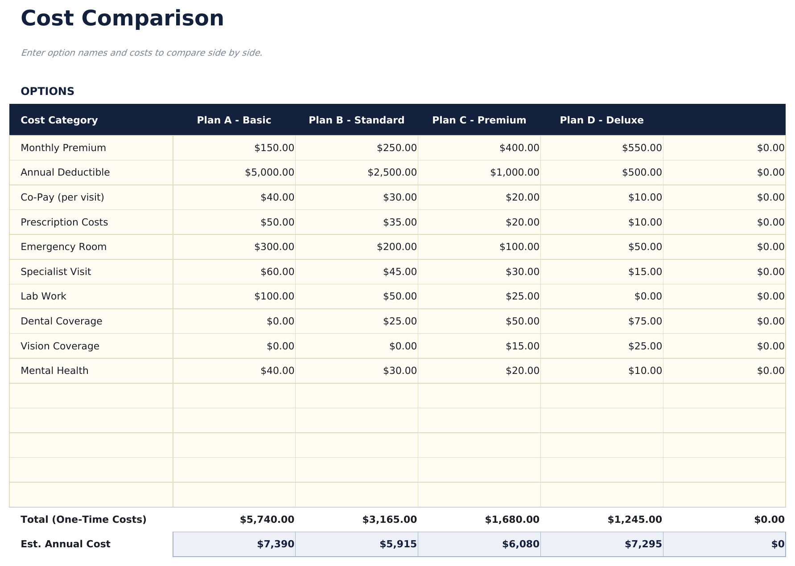
Task: Select Plan C's Vision Coverage value of $15.00
Action: [522, 346]
